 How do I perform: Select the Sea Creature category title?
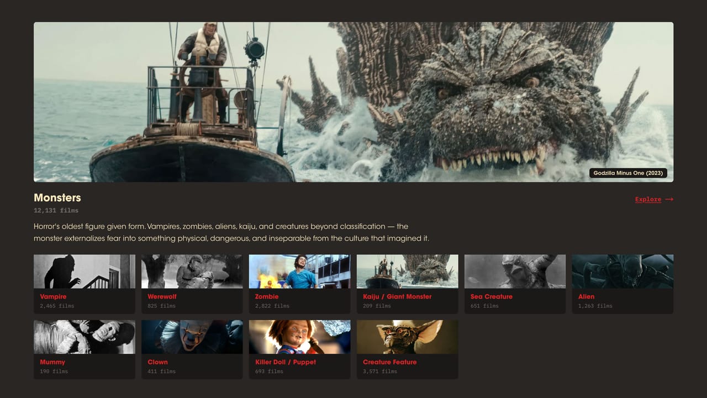pos(492,297)
